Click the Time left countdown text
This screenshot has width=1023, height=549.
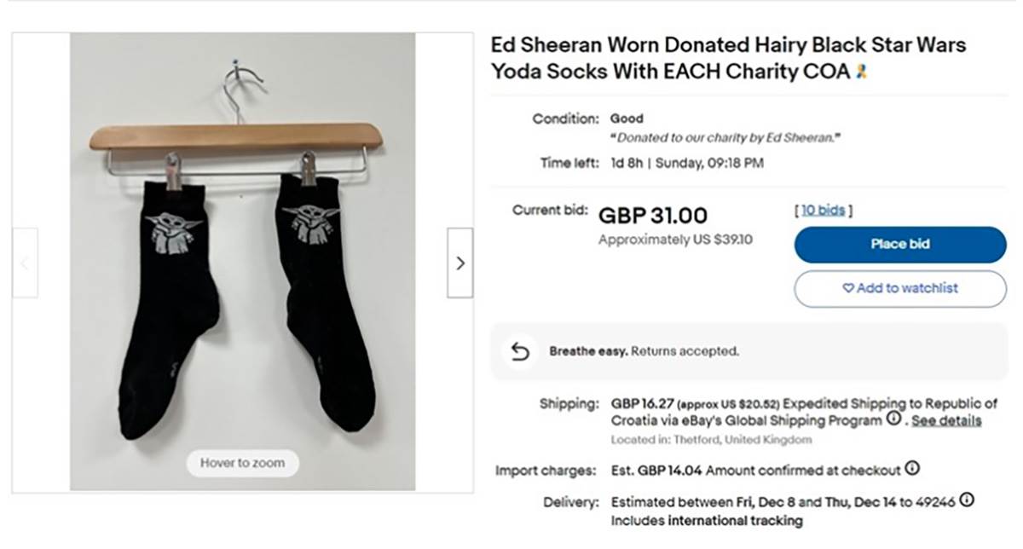click(687, 163)
